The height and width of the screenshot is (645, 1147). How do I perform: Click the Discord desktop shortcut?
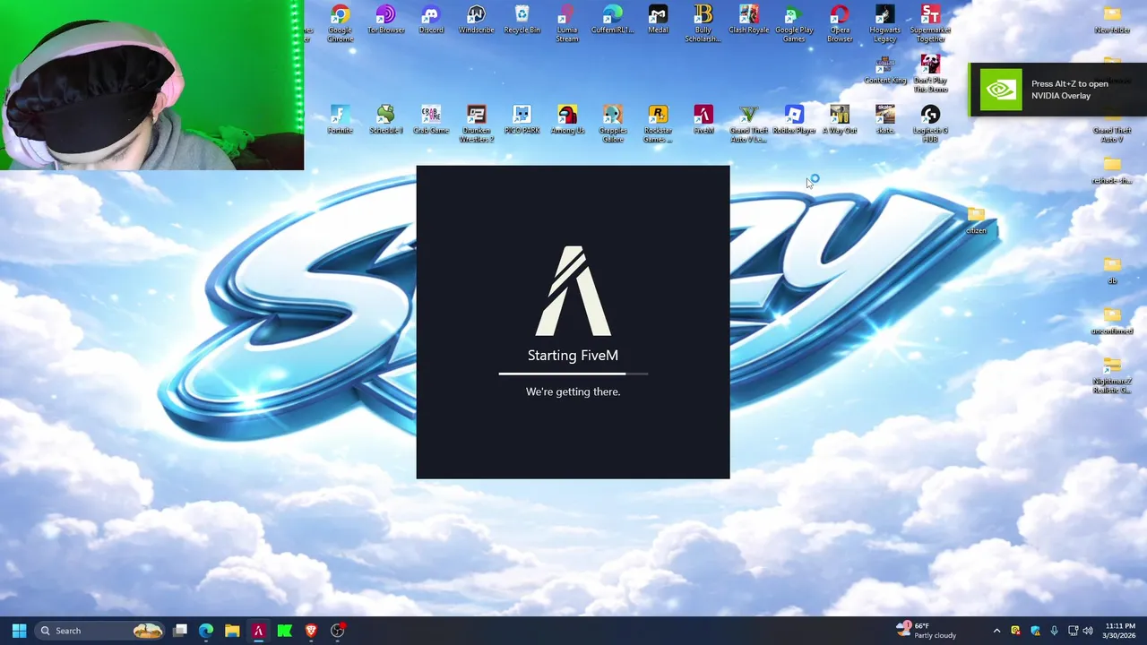click(431, 20)
